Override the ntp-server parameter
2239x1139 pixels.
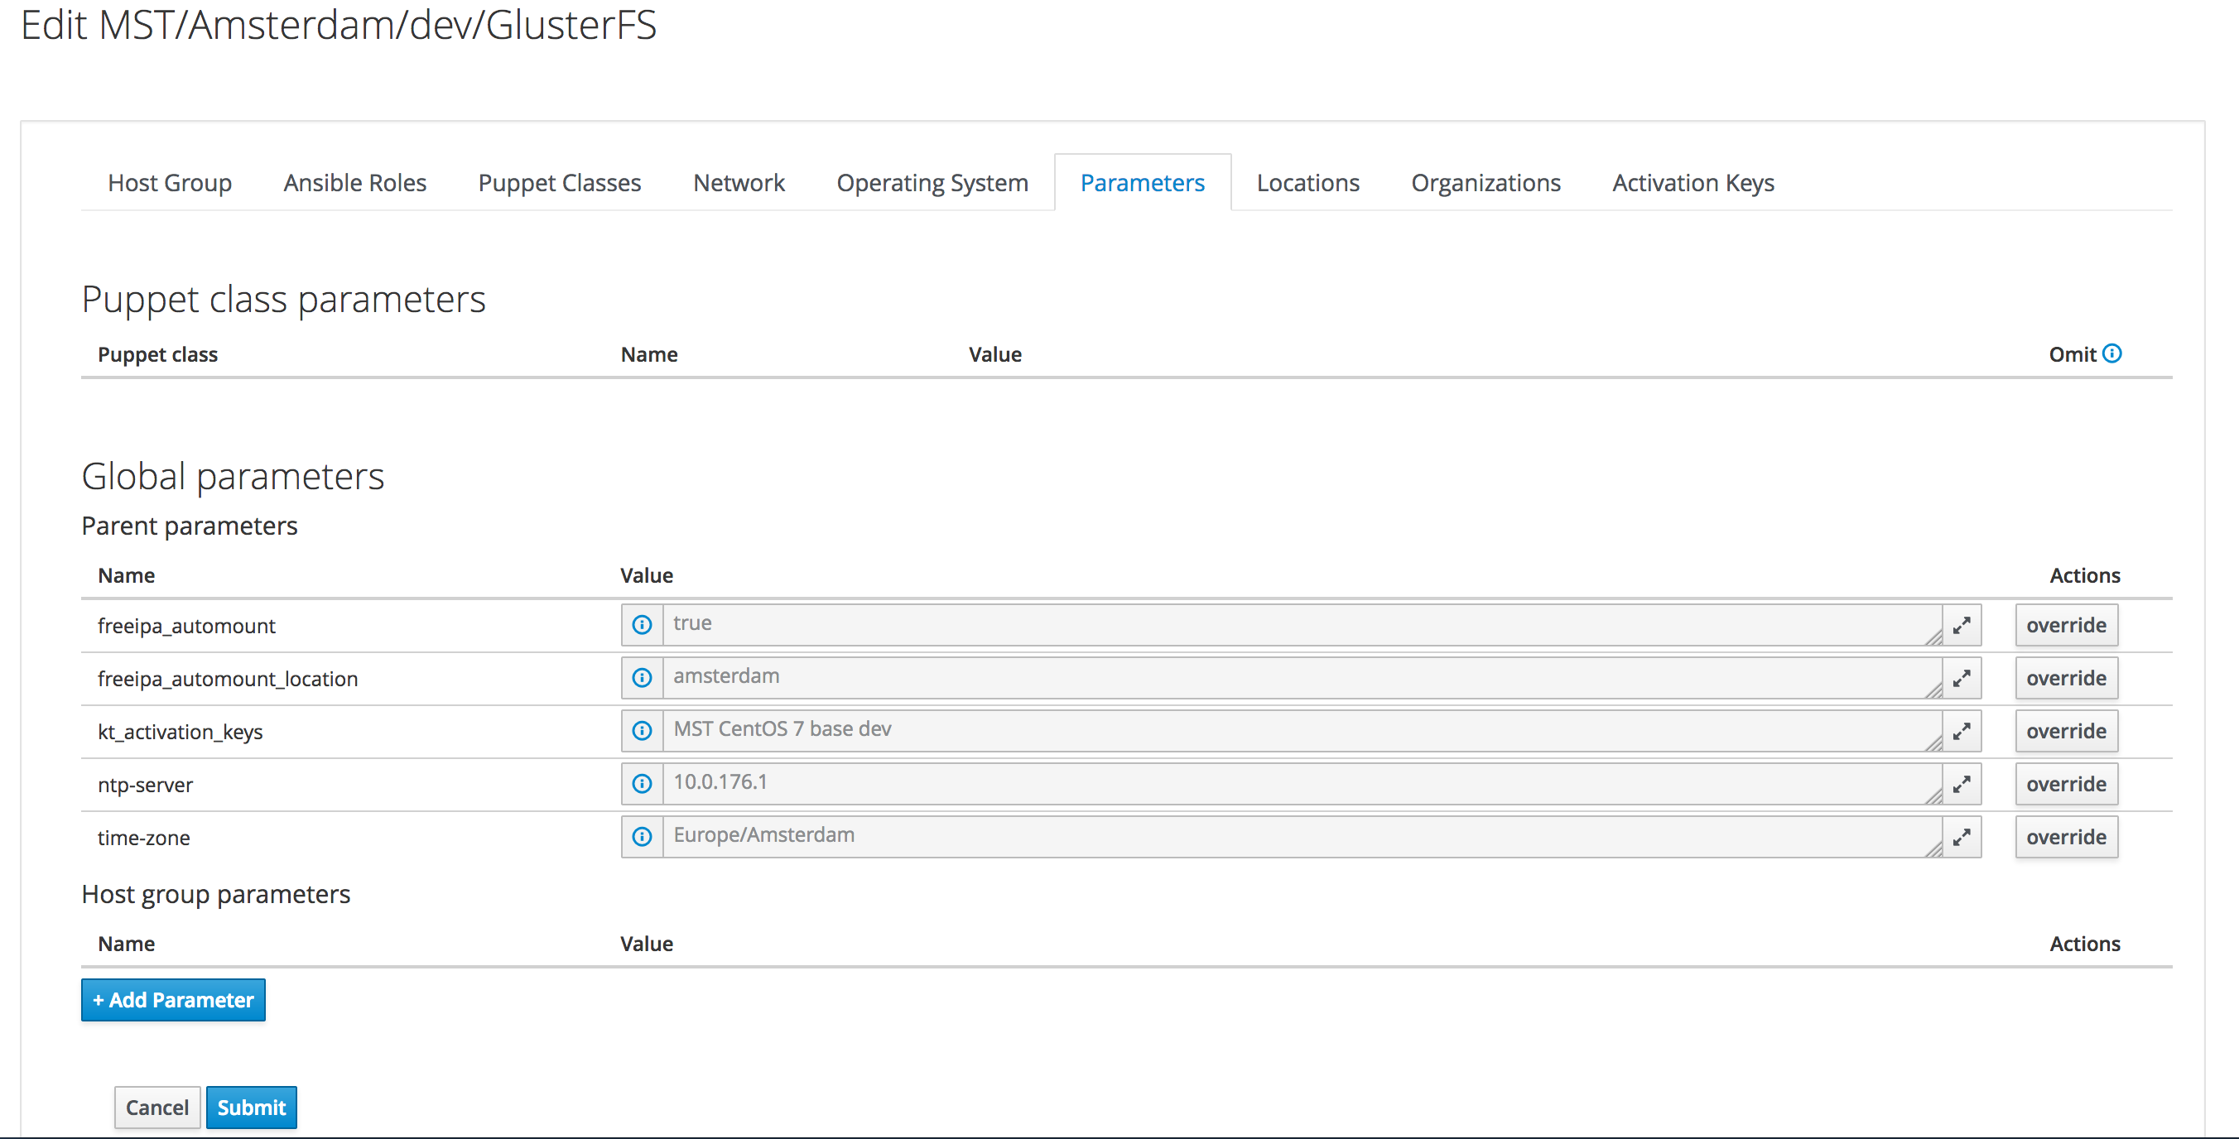coord(2066,784)
